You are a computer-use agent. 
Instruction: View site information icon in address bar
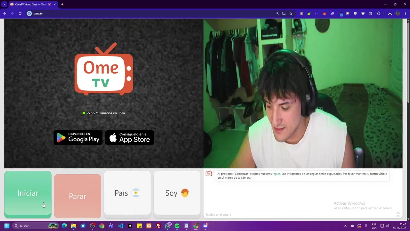[x=29, y=13]
